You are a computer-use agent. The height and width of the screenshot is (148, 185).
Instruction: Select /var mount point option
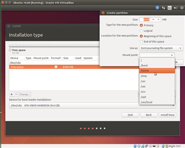(157, 87)
